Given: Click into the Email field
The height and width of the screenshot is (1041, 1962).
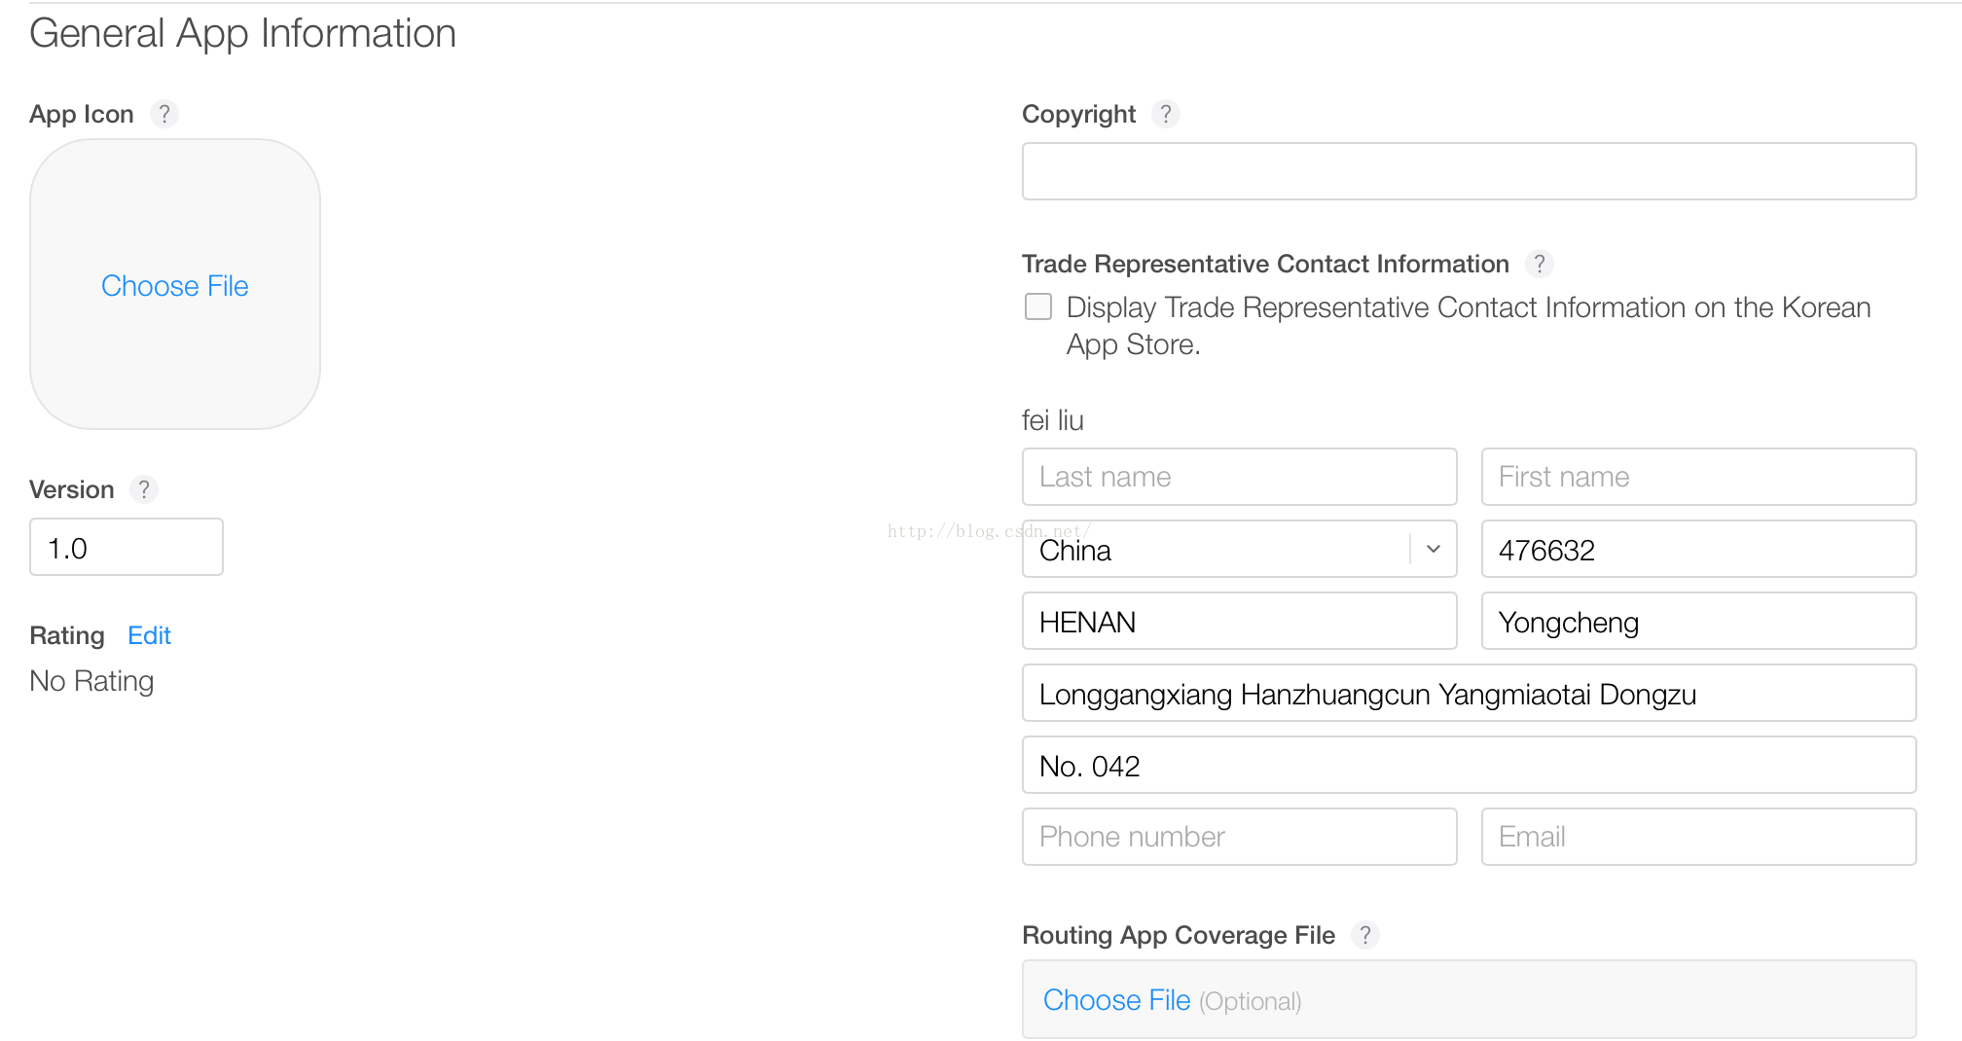Looking at the screenshot, I should 1698,837.
